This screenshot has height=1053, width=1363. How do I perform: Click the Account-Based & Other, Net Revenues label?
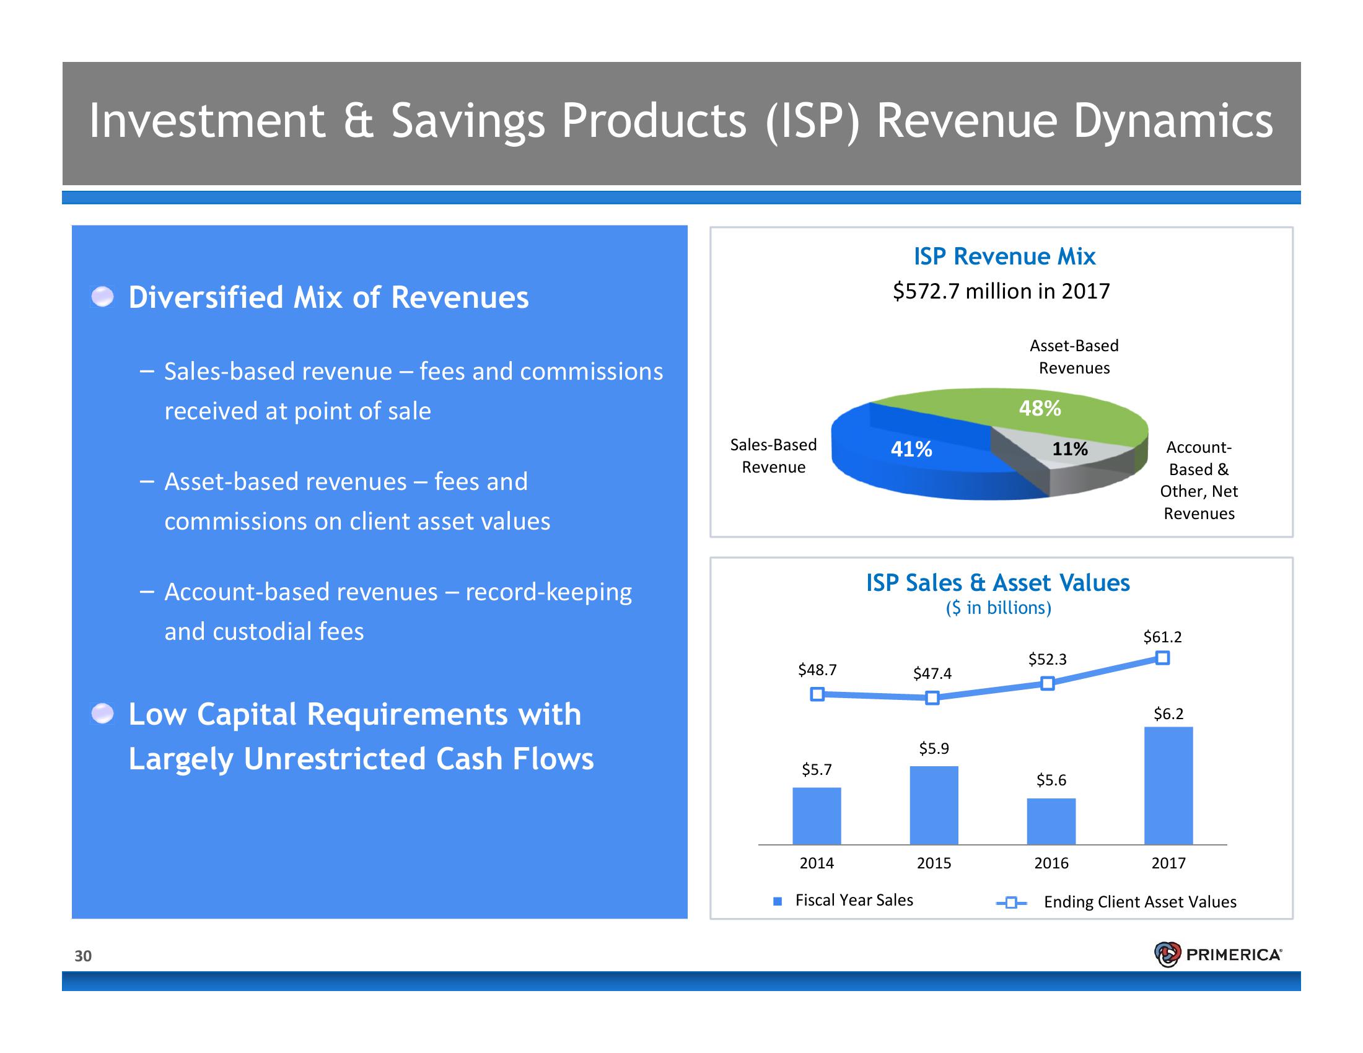click(x=1199, y=480)
